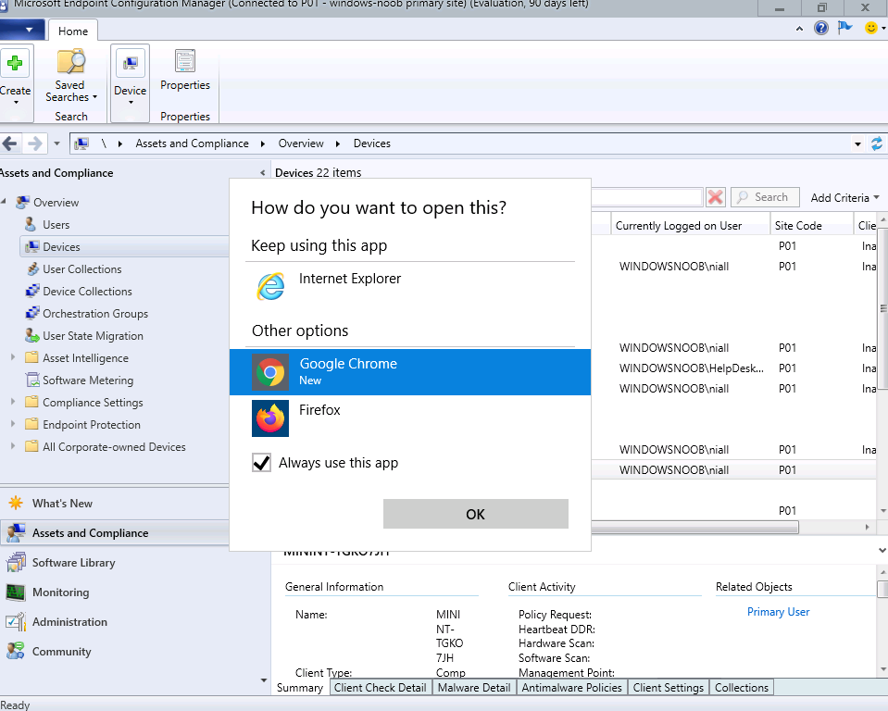Open the What's New workspace
This screenshot has height=711, width=888.
click(62, 504)
